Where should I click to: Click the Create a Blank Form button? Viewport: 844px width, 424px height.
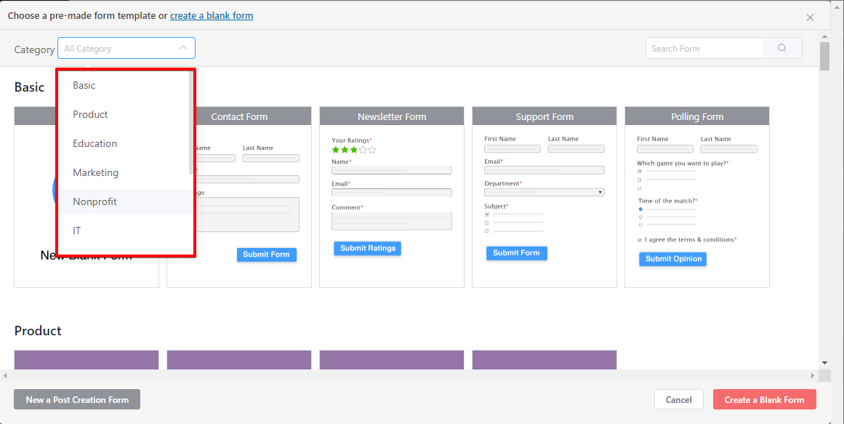764,399
